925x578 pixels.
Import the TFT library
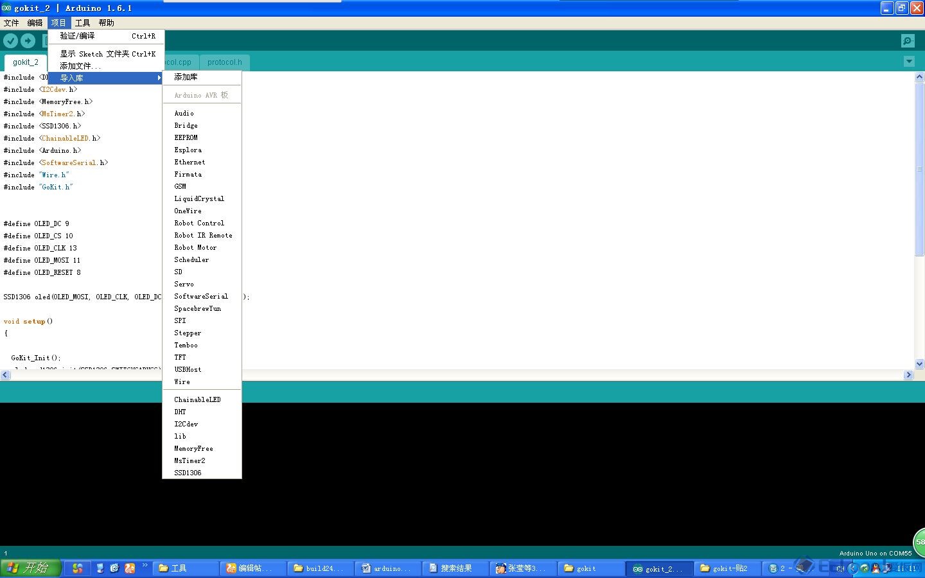(202, 357)
